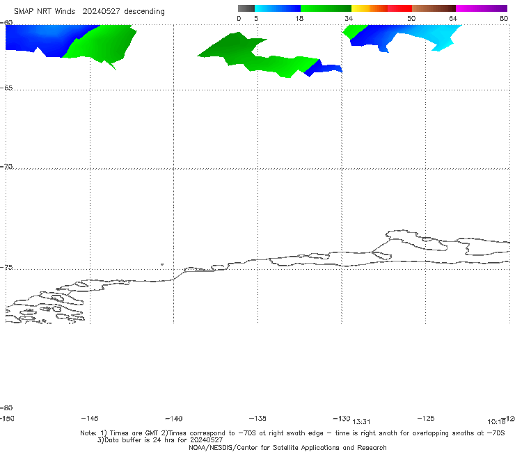
Task: Click the latitude label '-65'
Action: 6,88
